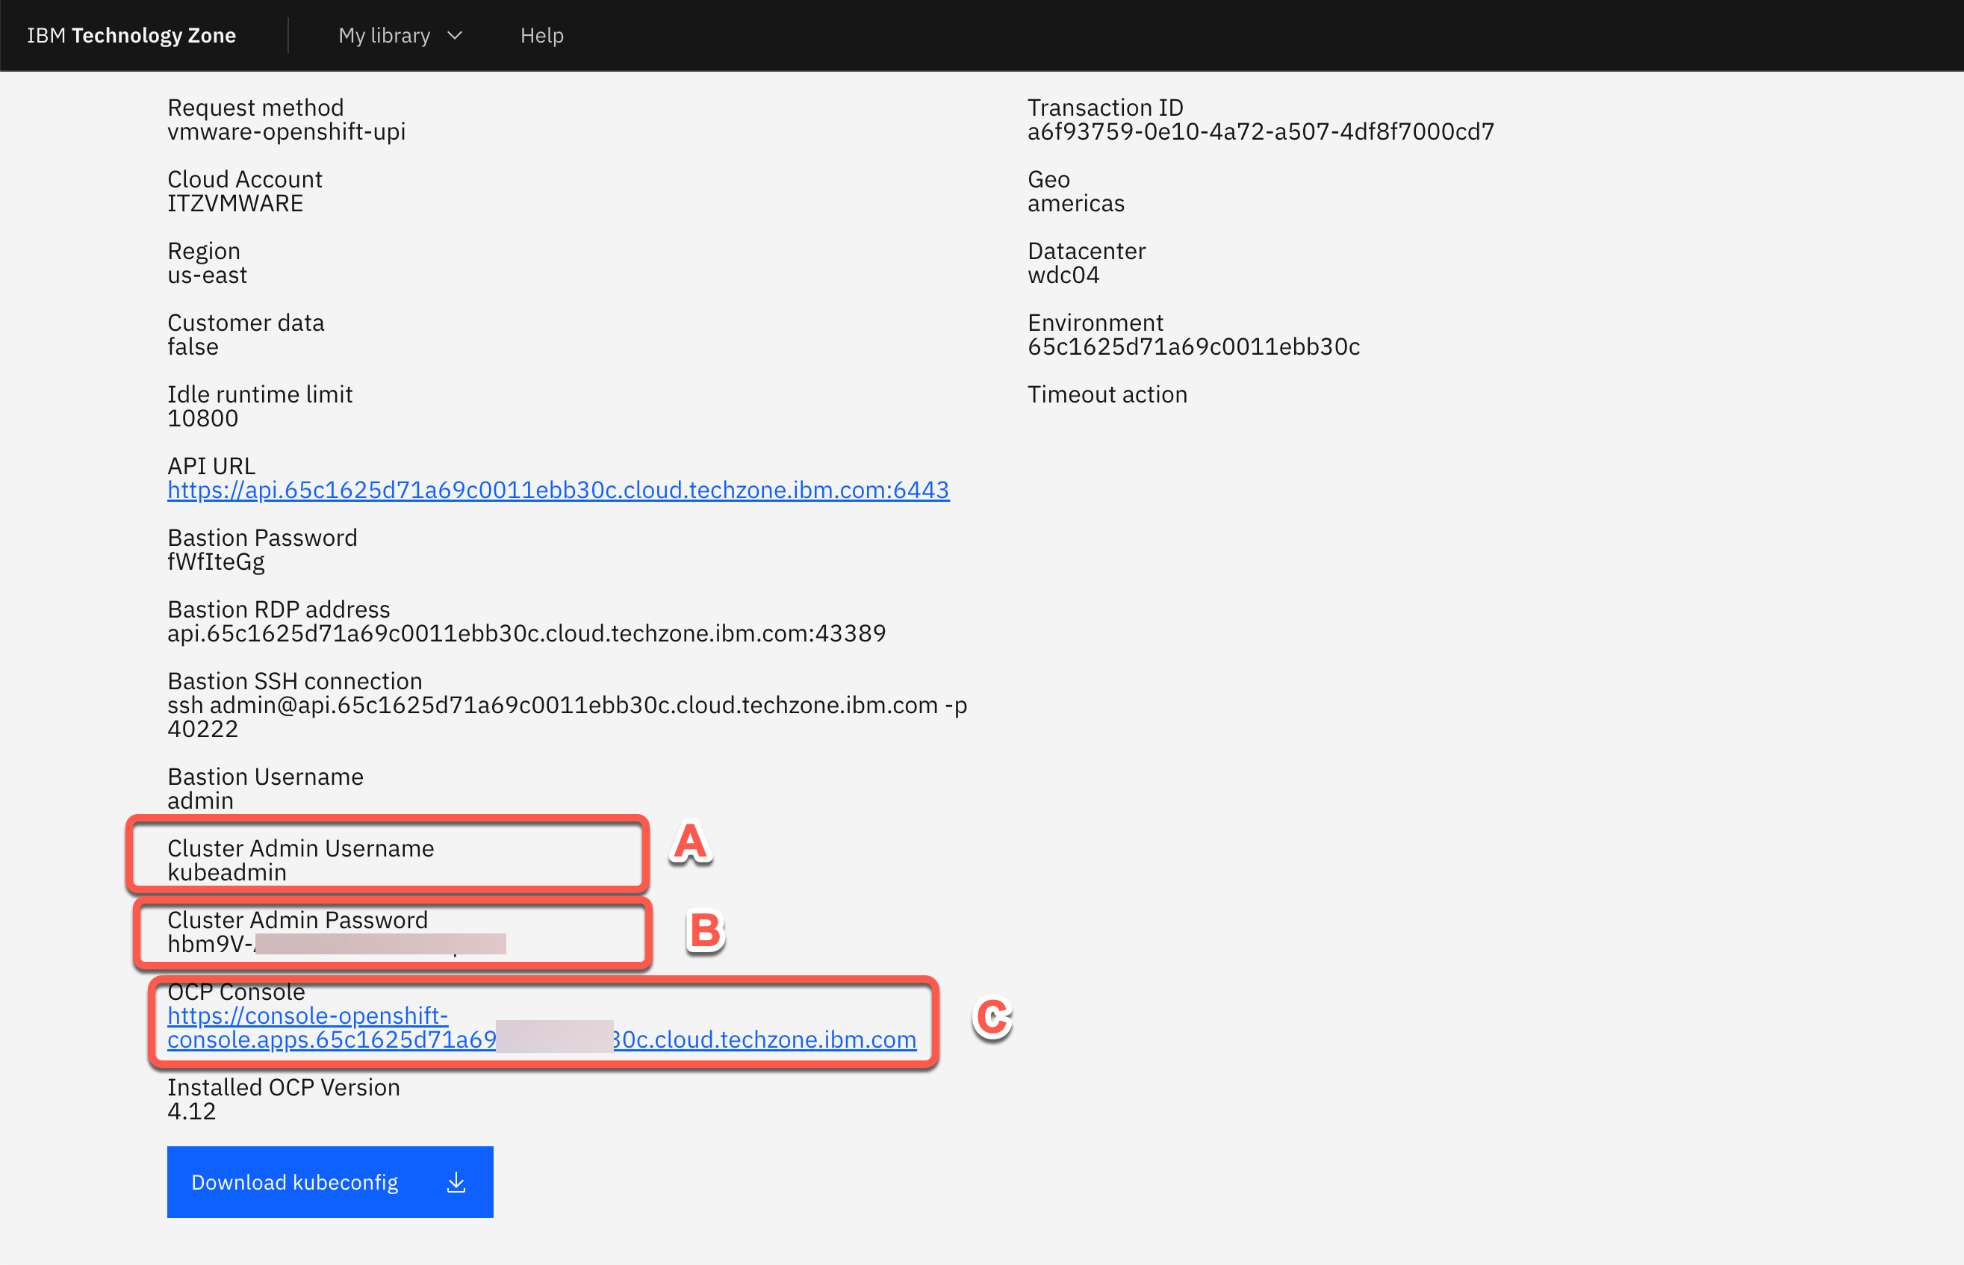
Task: Open the API URL link
Action: (558, 491)
